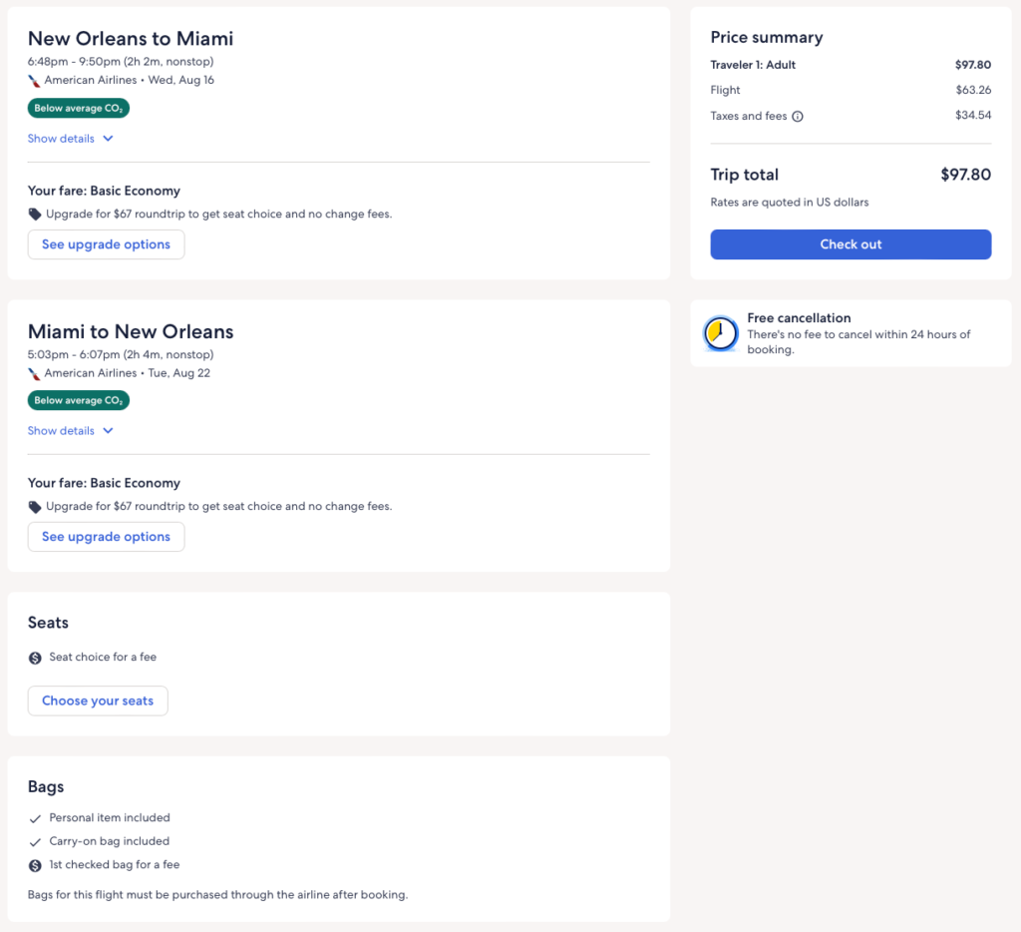Click the upgrade tag icon for outbound fare

(x=35, y=215)
